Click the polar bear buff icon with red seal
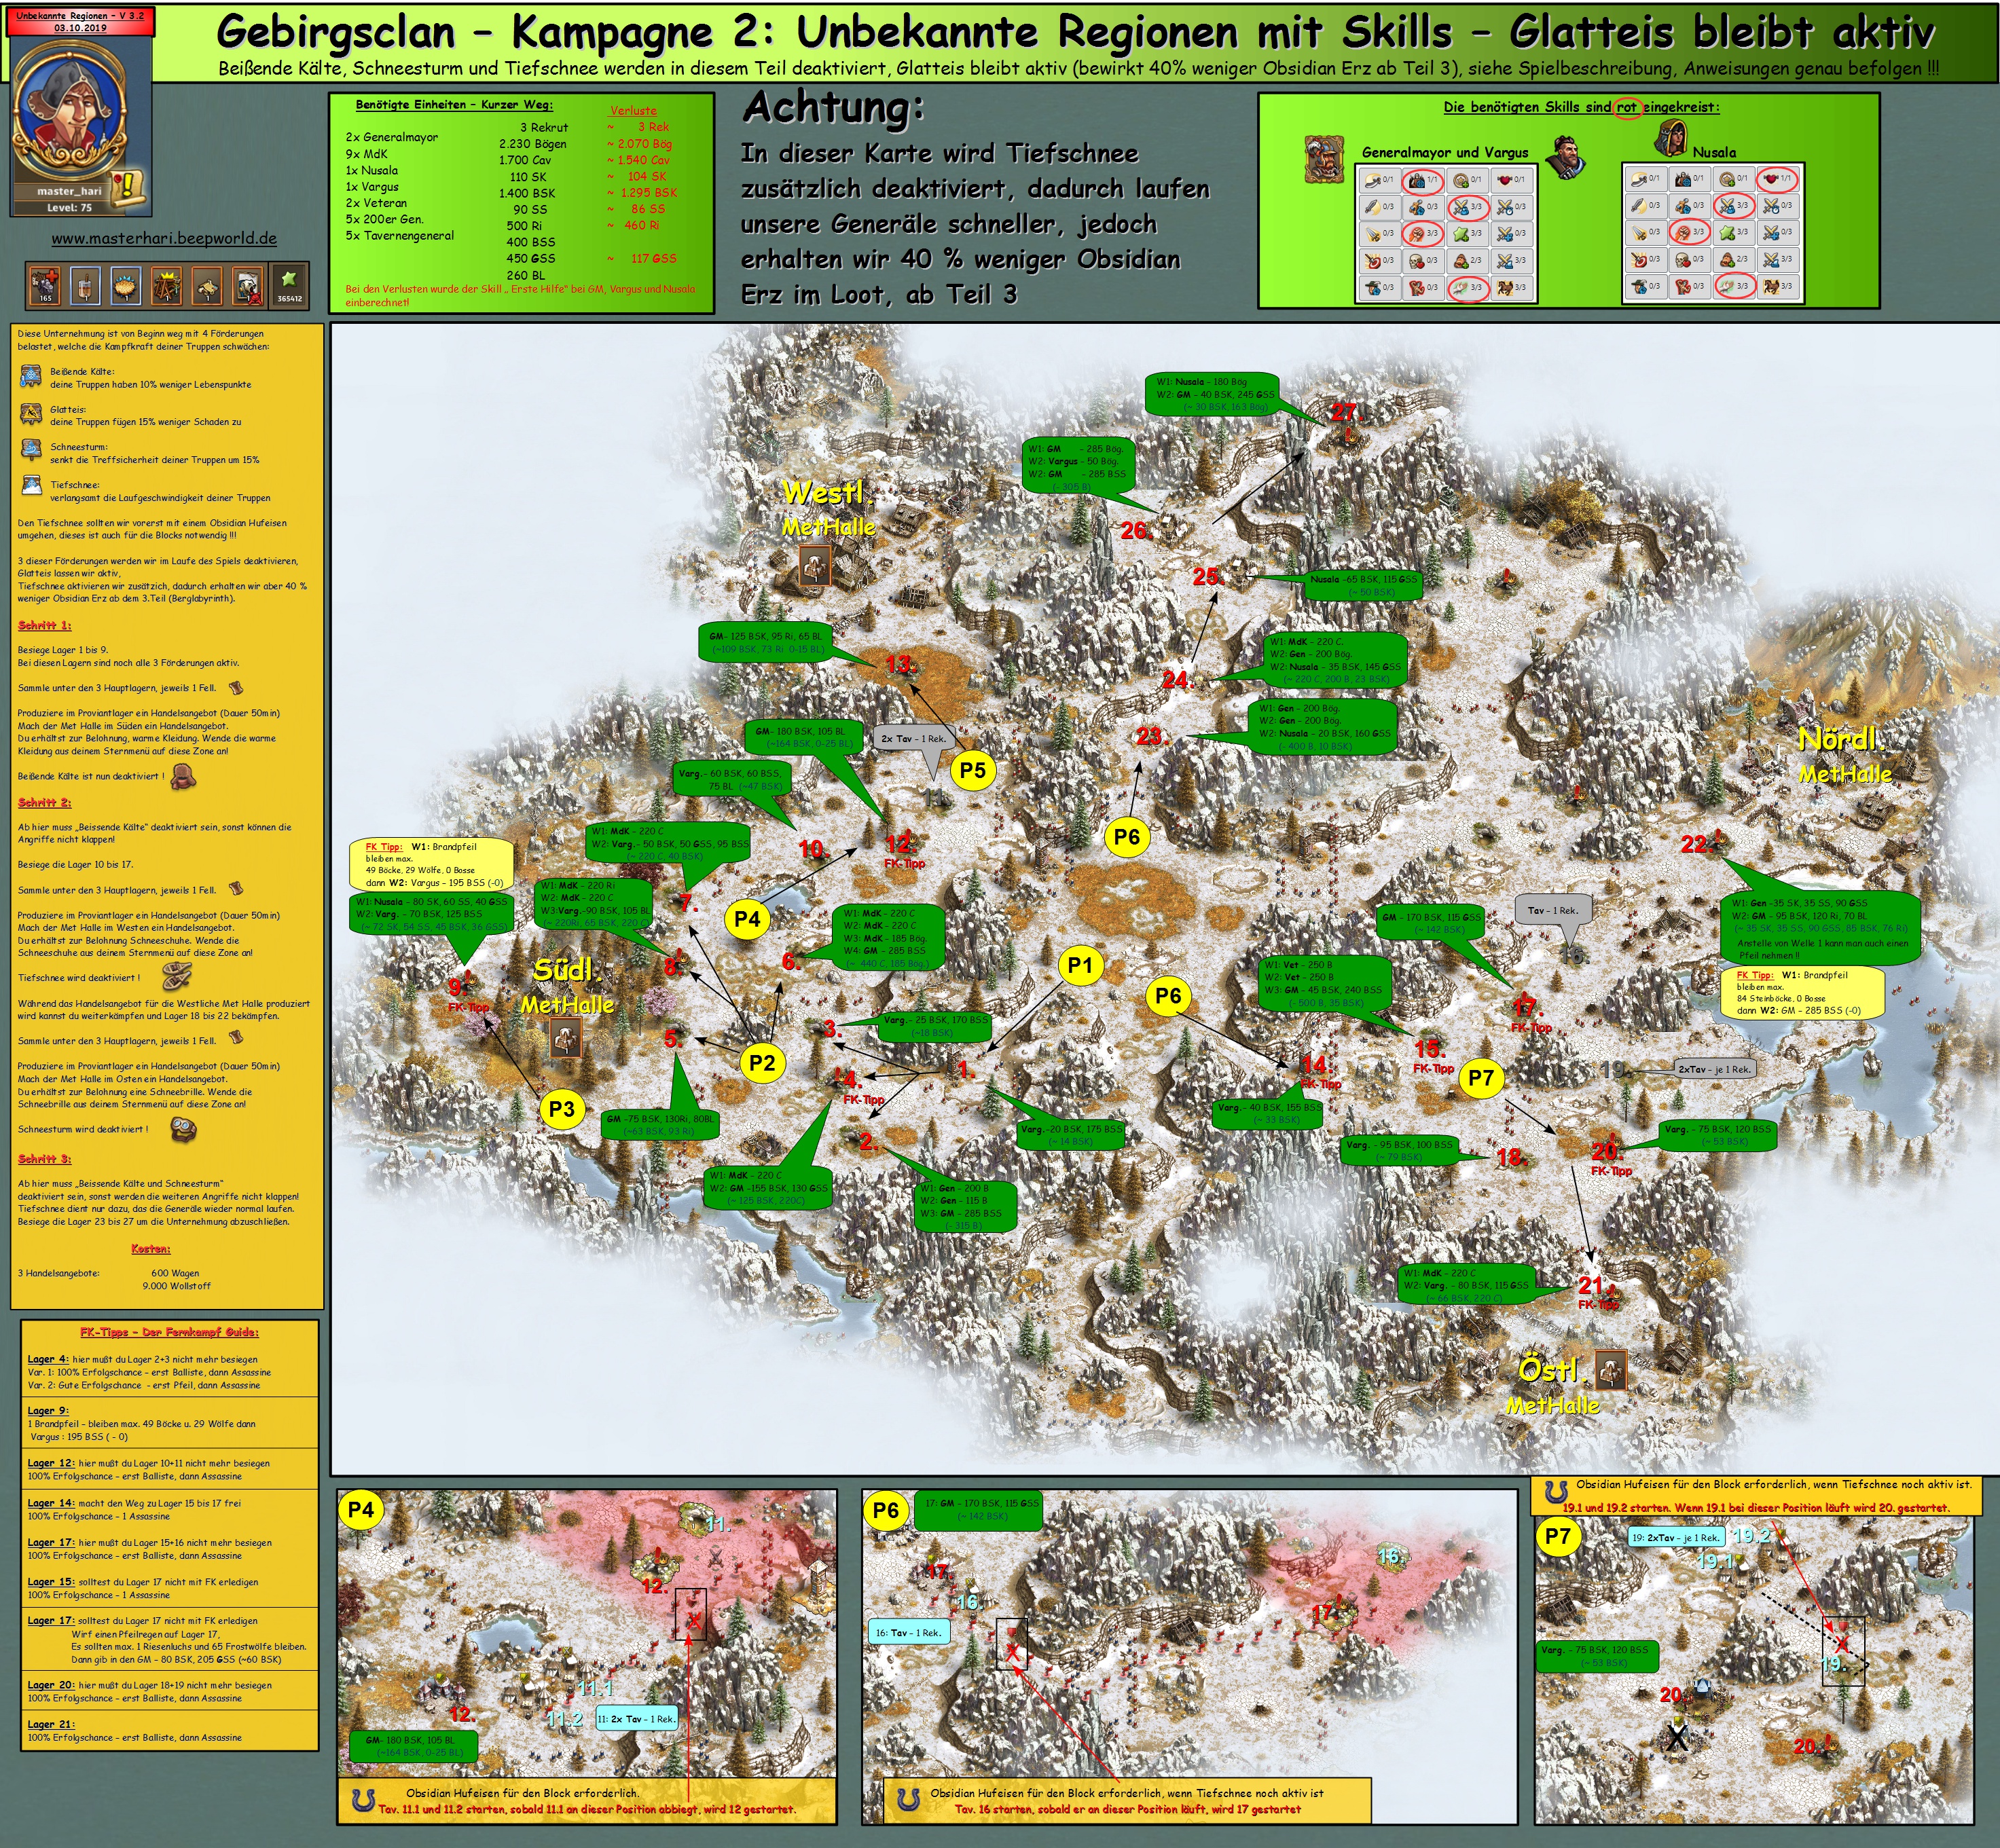The width and height of the screenshot is (2000, 1848). coord(248,285)
